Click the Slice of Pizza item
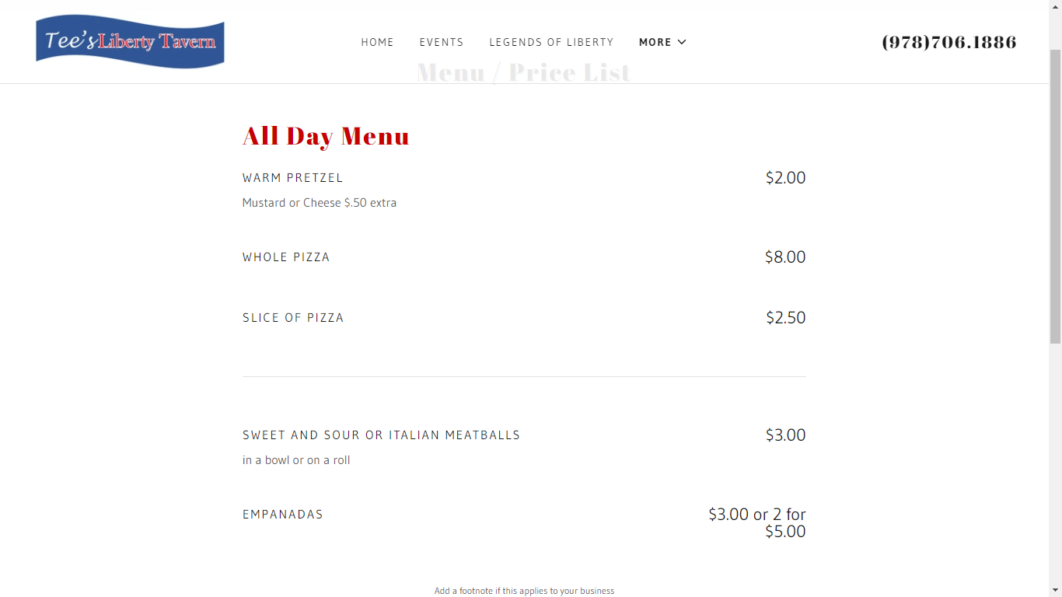Screen dimensions: 1062x597 [293, 318]
